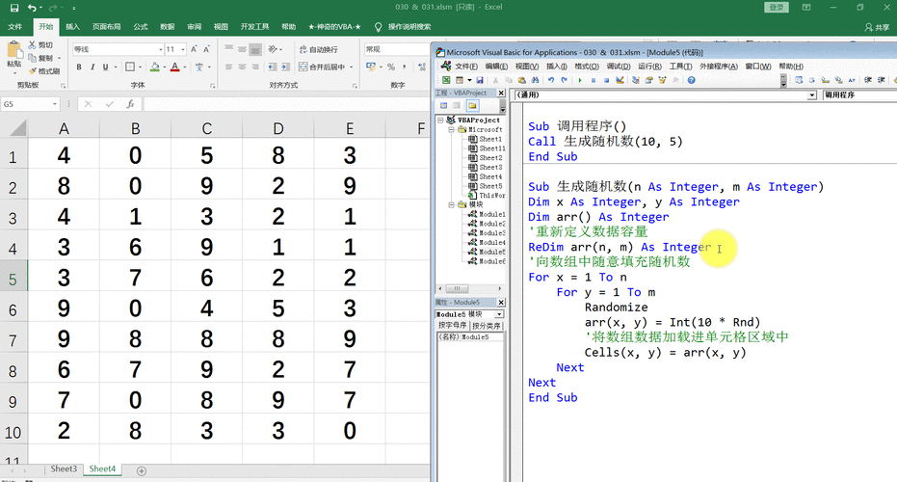This screenshot has height=482, width=897.
Task: Click the View Microsoft Excel icon in VBA toolbar
Action: pos(446,80)
